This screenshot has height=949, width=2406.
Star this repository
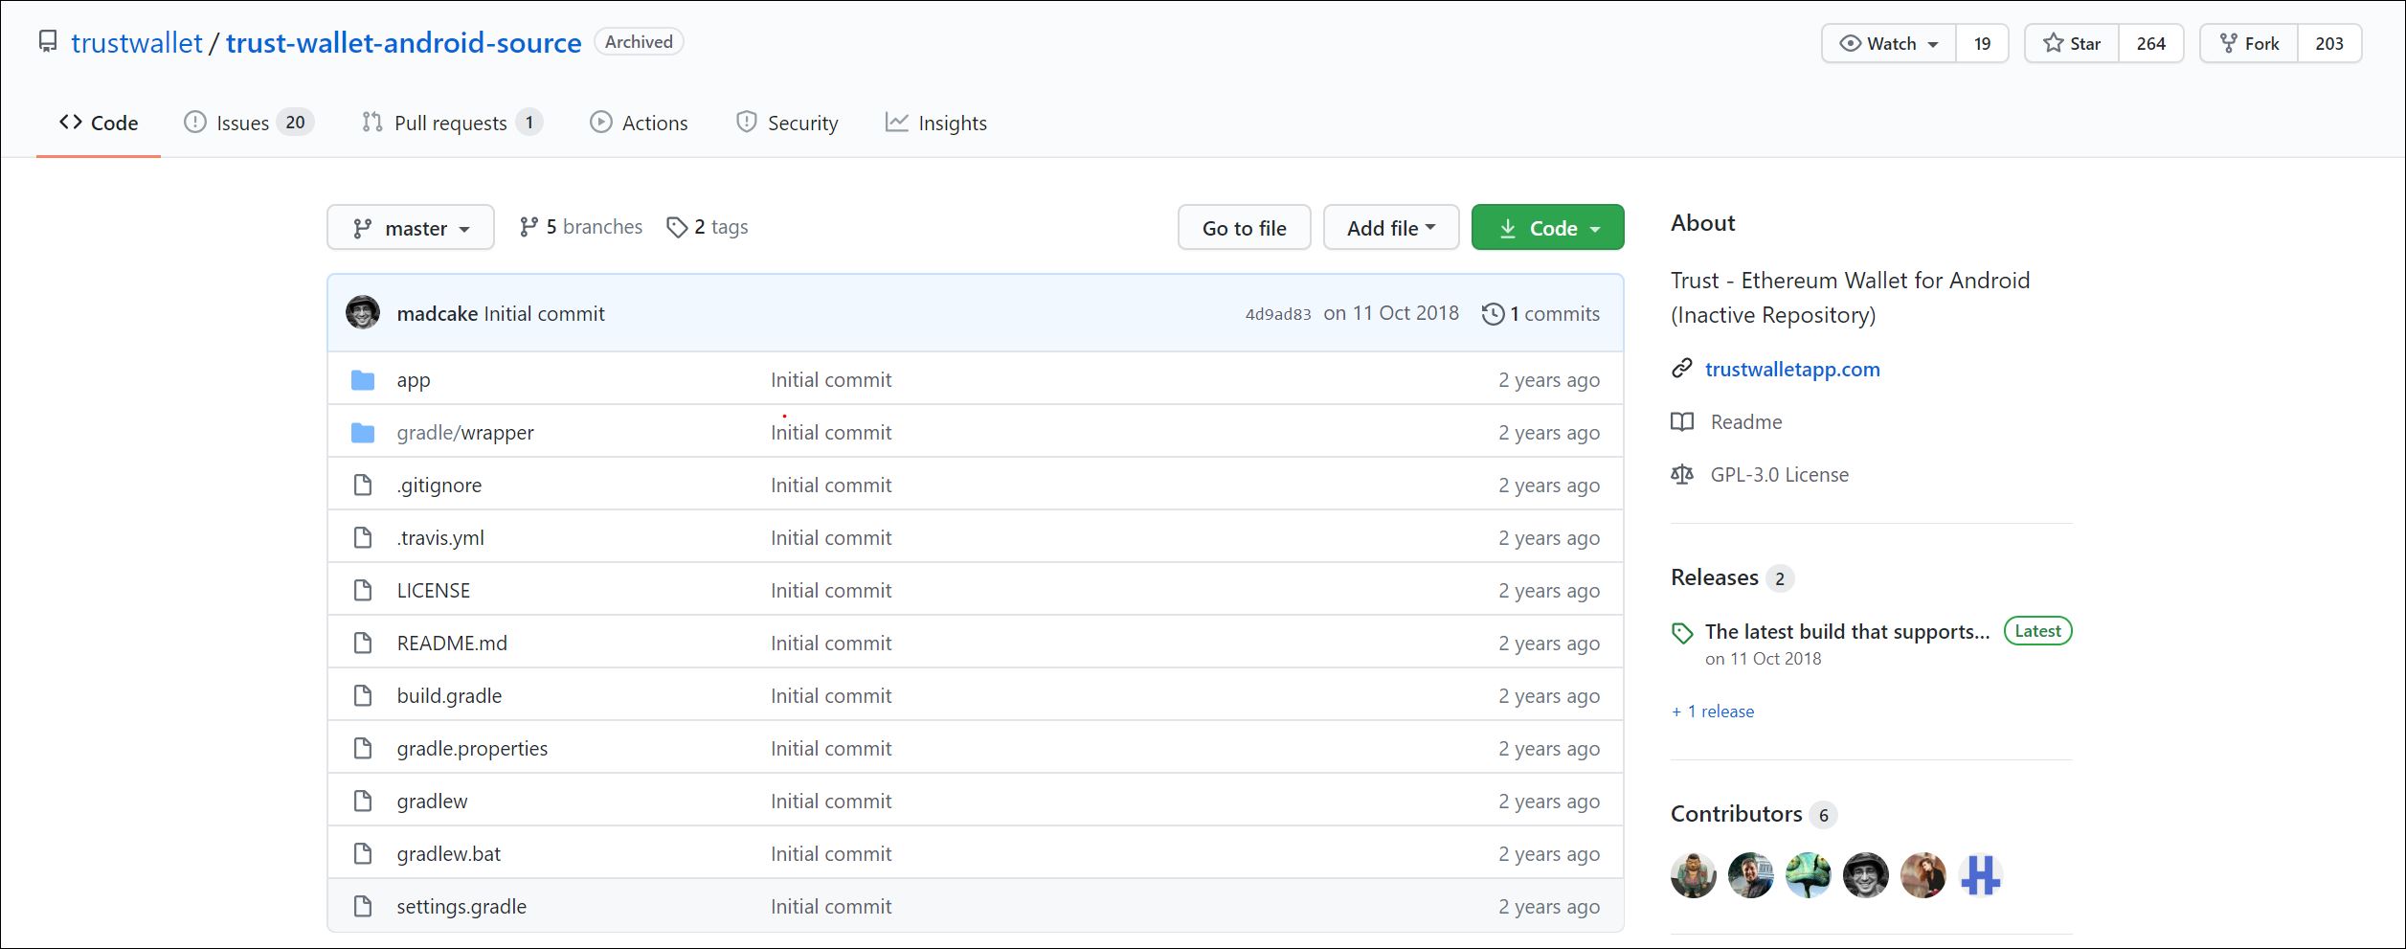[x=2072, y=44]
